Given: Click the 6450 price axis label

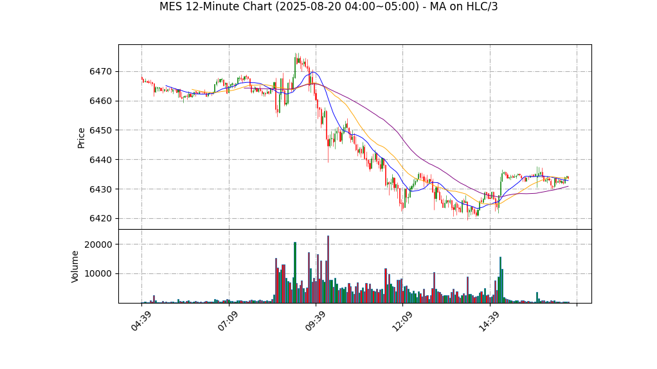Looking at the screenshot, I should (x=100, y=130).
